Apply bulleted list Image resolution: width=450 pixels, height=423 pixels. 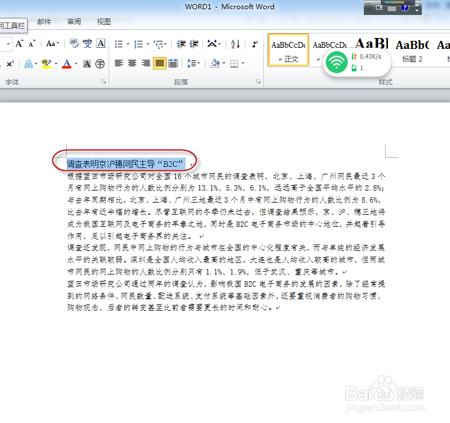click(119, 44)
